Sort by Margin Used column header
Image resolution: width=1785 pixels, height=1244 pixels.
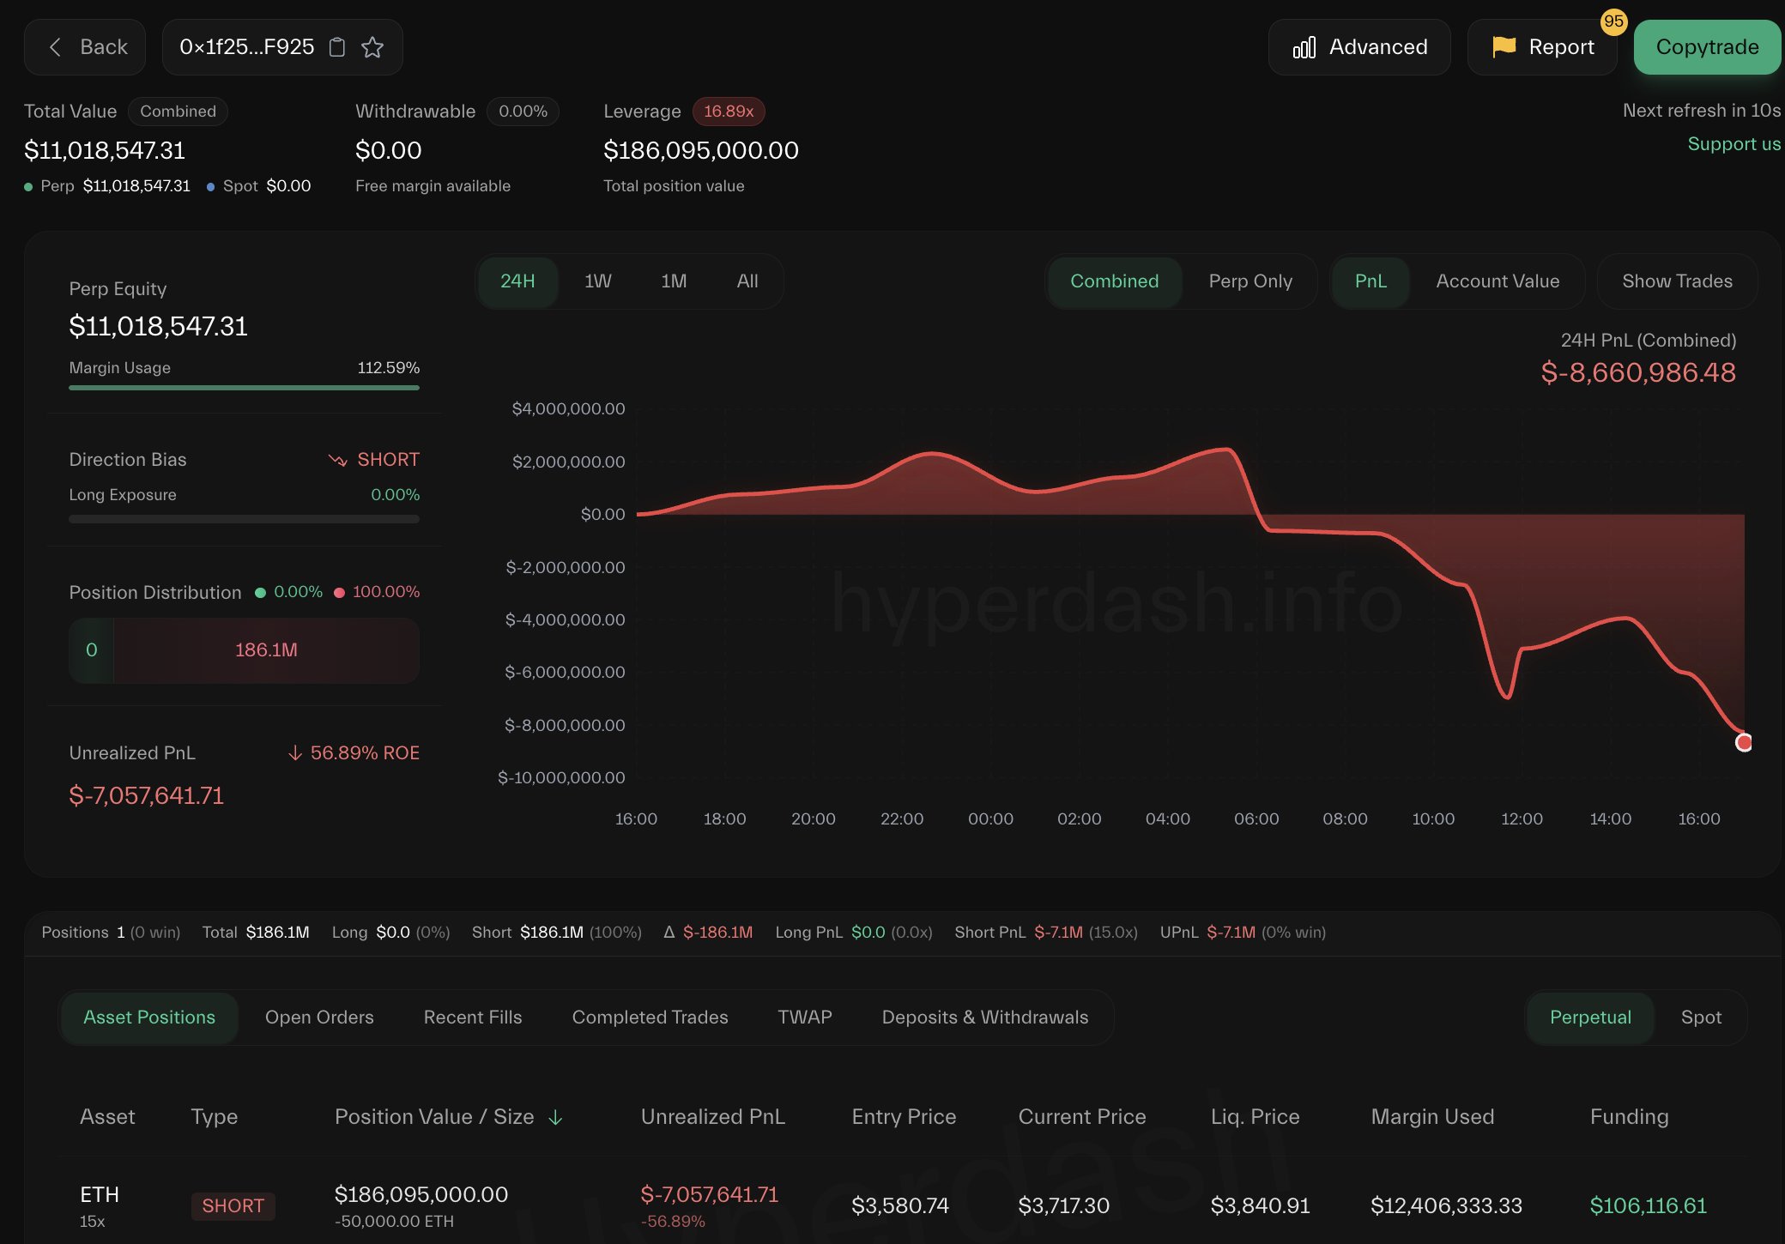(1432, 1117)
